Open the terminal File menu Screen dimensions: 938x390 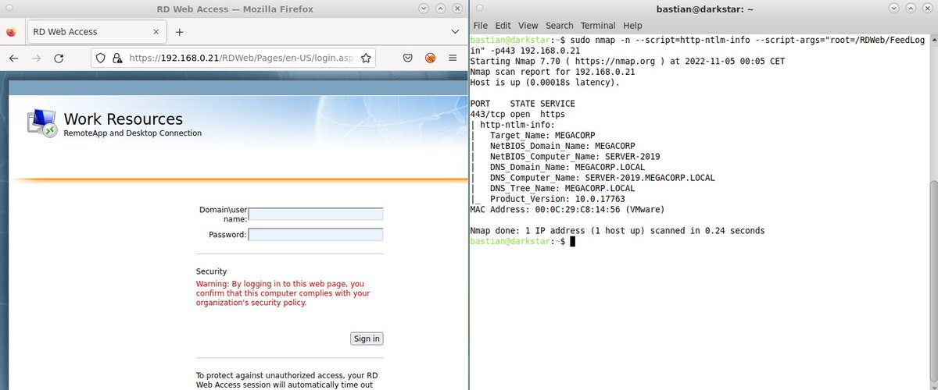[480, 26]
